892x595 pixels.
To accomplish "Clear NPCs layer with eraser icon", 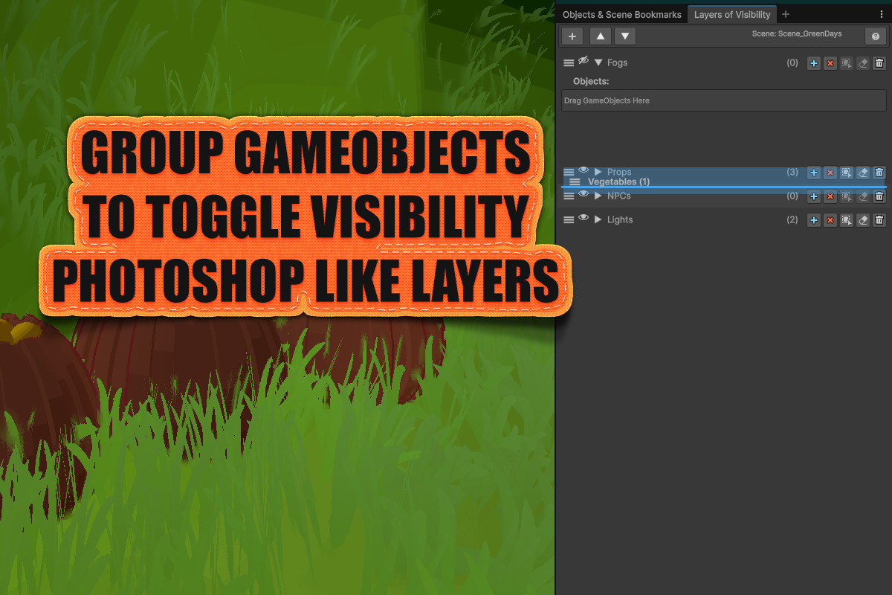I will click(x=863, y=196).
